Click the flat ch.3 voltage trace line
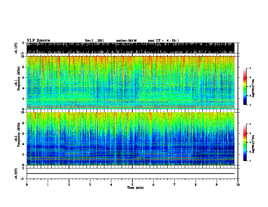 tap(131, 174)
